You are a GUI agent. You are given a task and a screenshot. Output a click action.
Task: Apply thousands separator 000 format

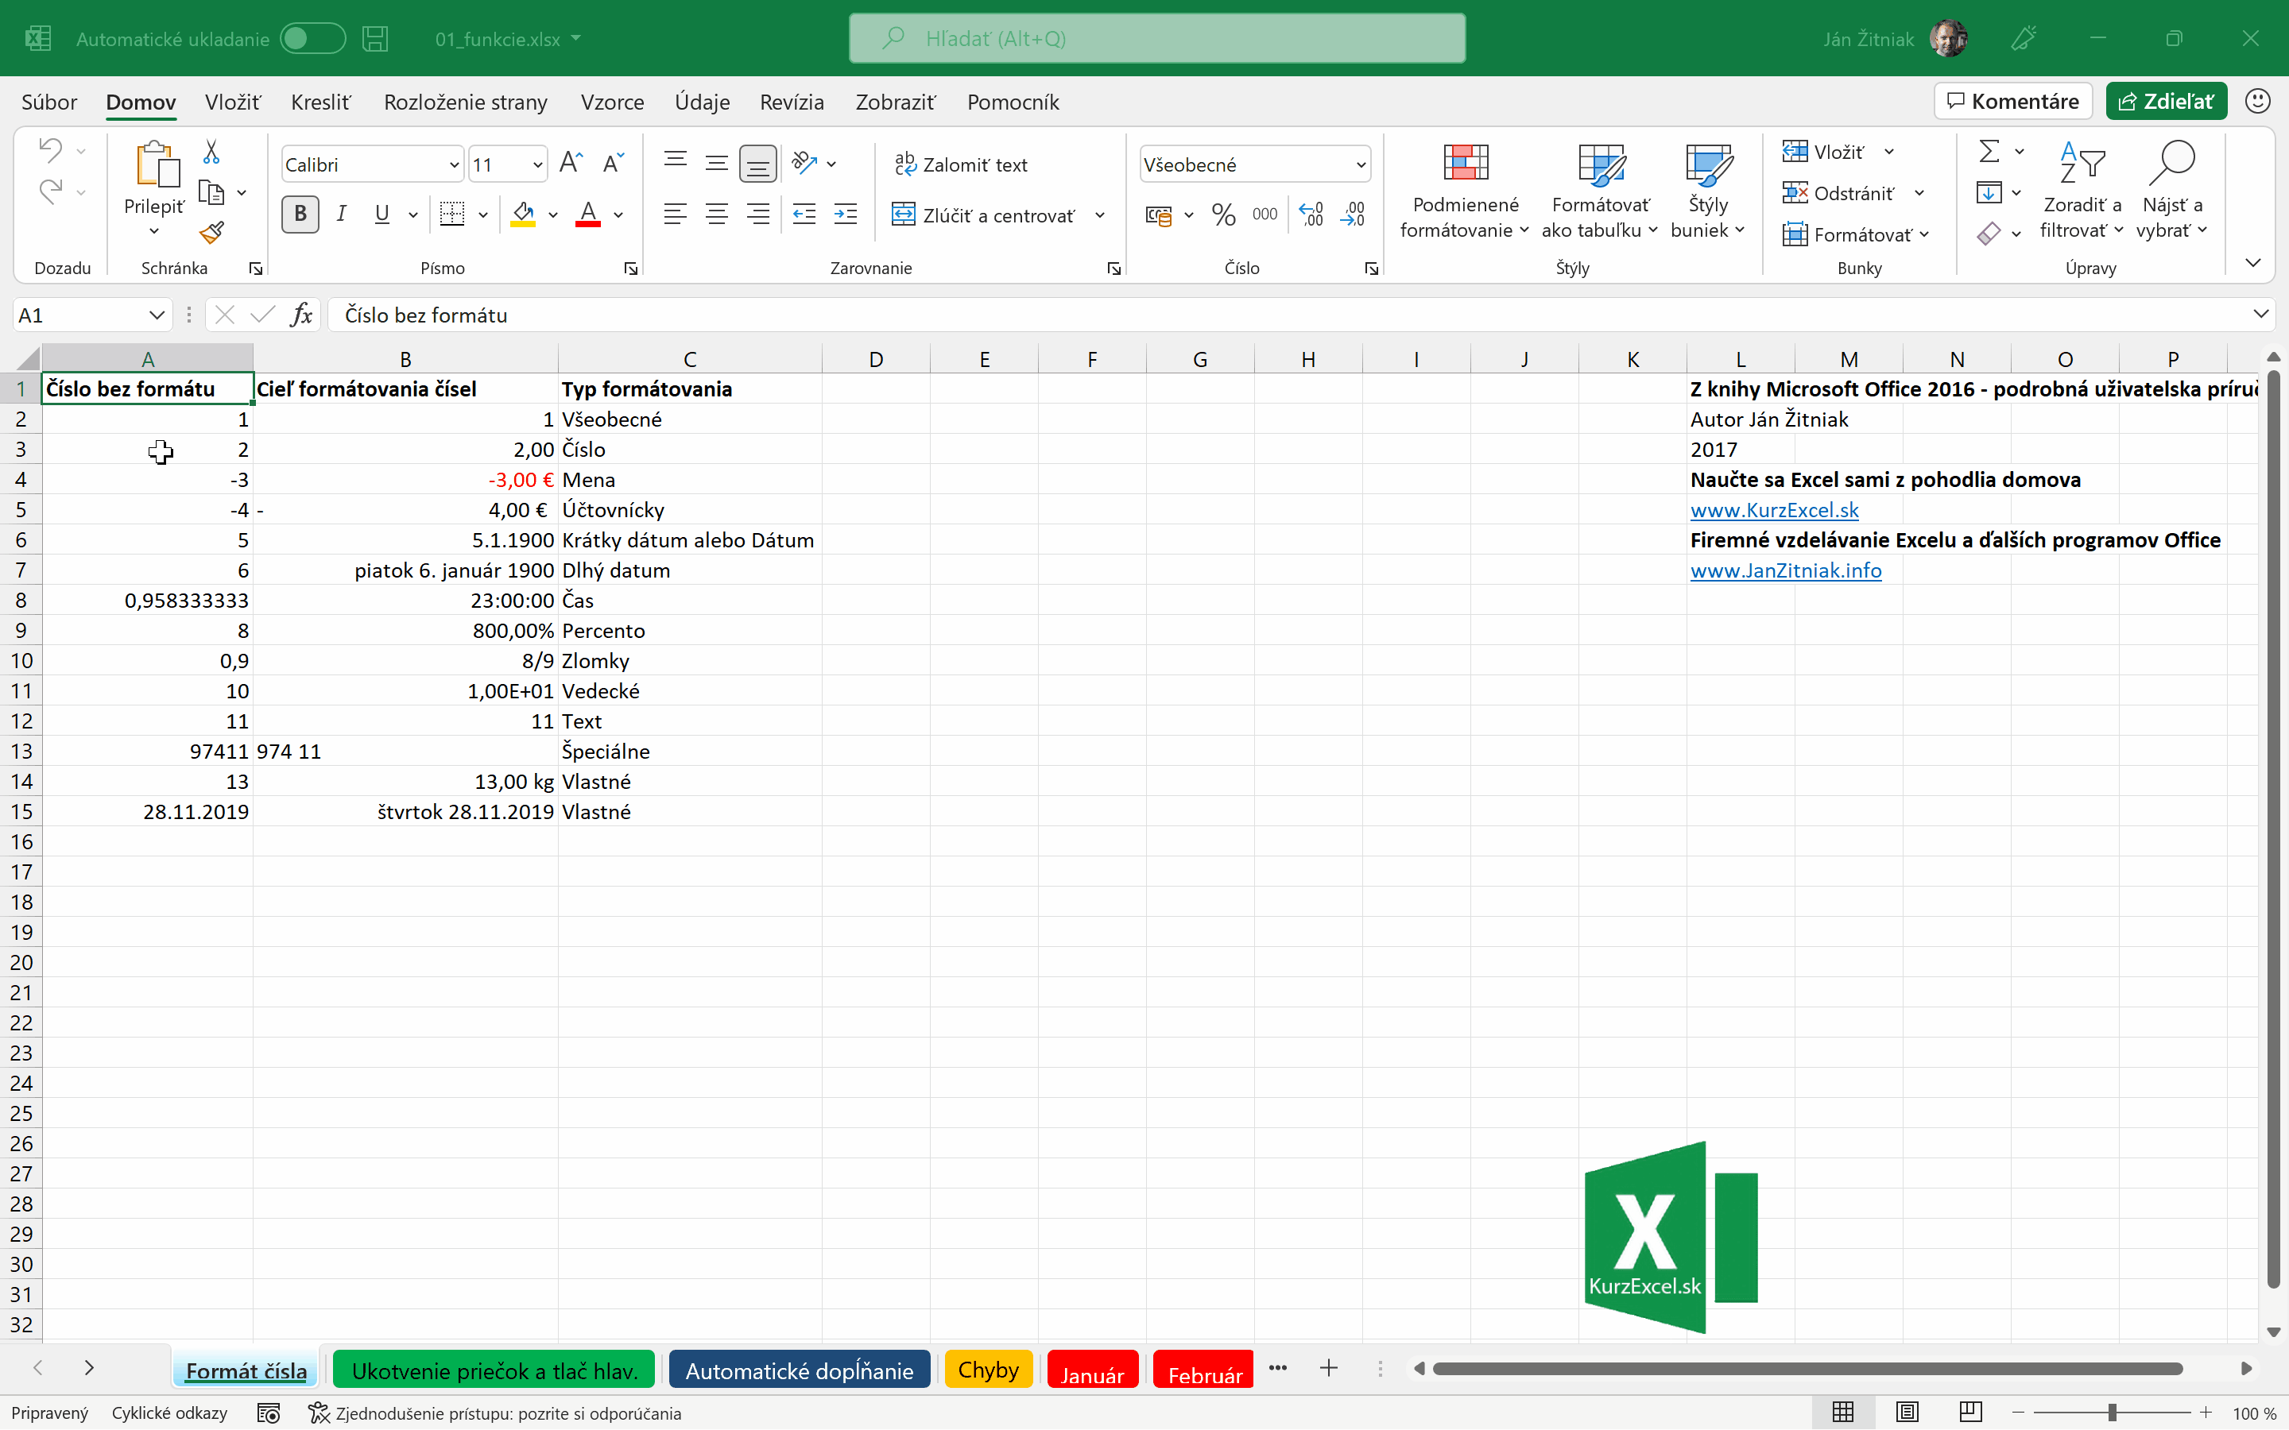click(x=1265, y=214)
